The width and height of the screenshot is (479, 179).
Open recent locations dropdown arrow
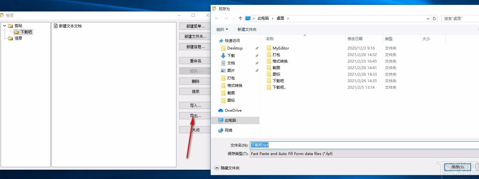click(x=234, y=18)
